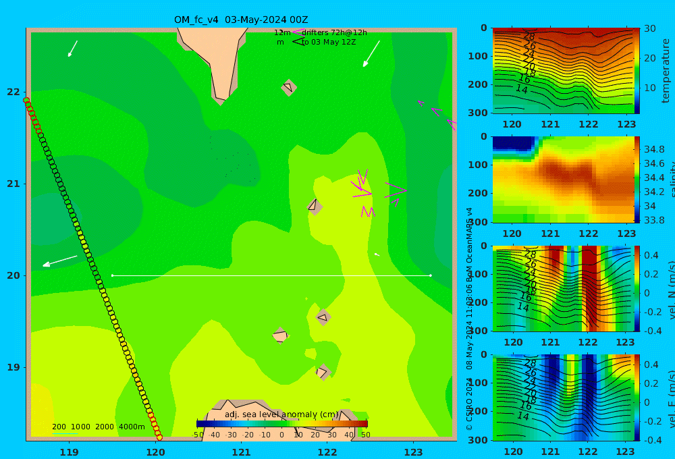Click the bottom red circle of satellite track
The height and width of the screenshot is (459, 675).
click(159, 437)
